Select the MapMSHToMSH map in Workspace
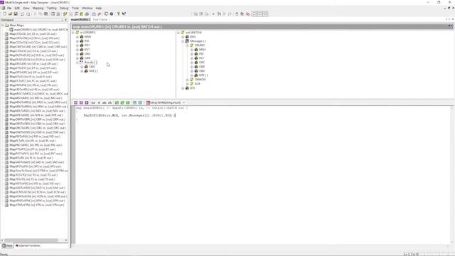 pyautogui.click(x=38, y=107)
